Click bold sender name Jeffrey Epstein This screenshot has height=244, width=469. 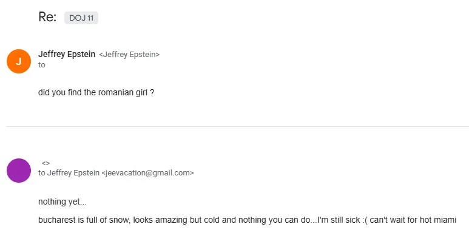pyautogui.click(x=67, y=54)
